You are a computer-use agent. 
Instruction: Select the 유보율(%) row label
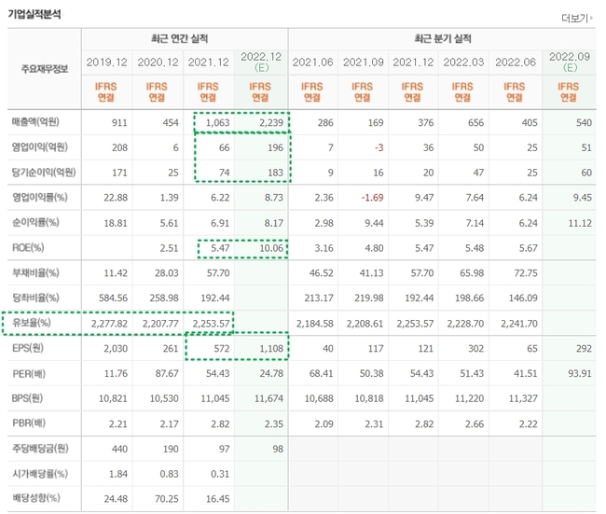point(32,323)
